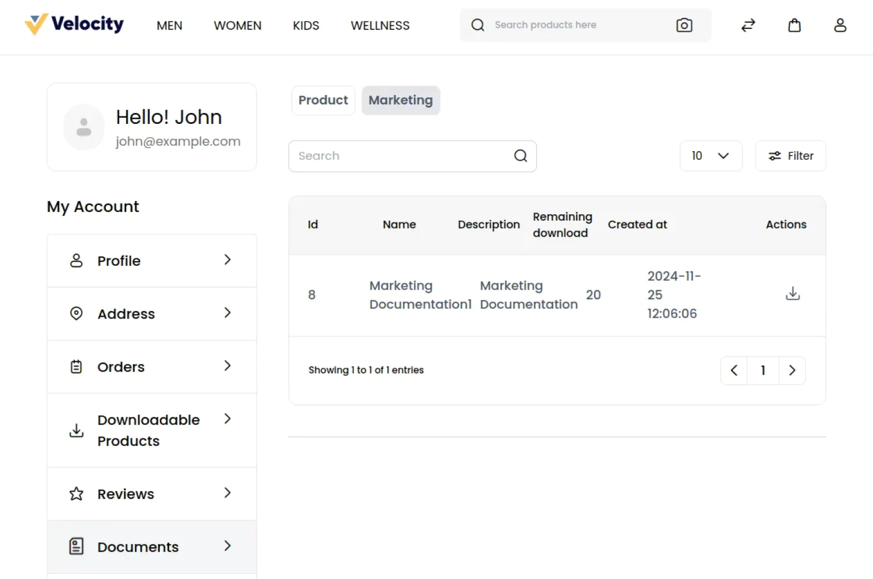Go to previous page arrow
873x579 pixels.
coord(734,370)
